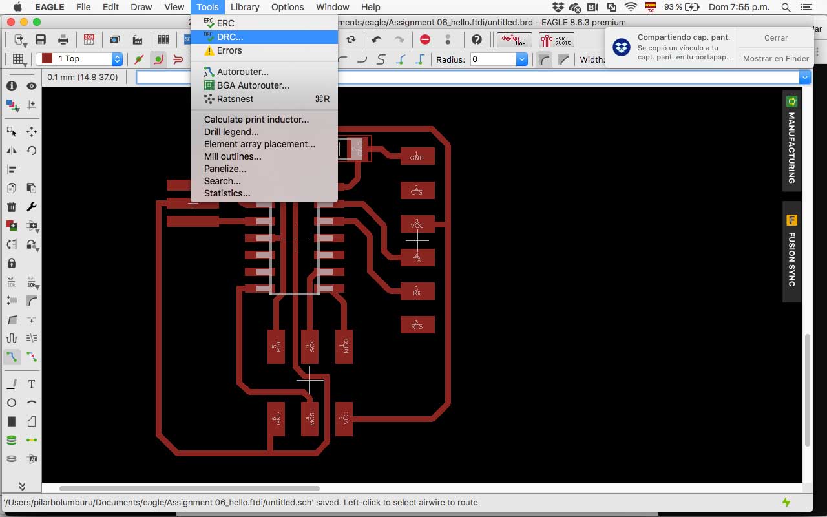Click the red Stop icon

(425, 39)
